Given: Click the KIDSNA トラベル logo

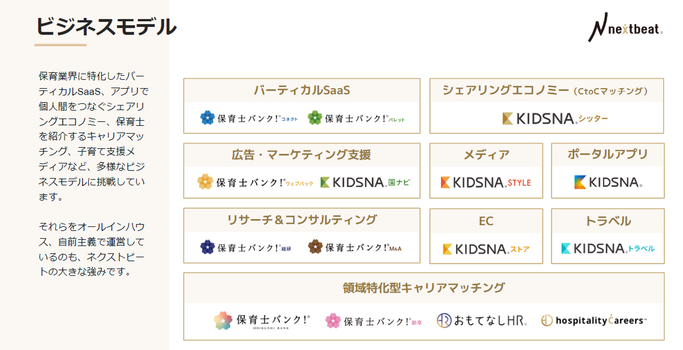Looking at the screenshot, I should (608, 248).
